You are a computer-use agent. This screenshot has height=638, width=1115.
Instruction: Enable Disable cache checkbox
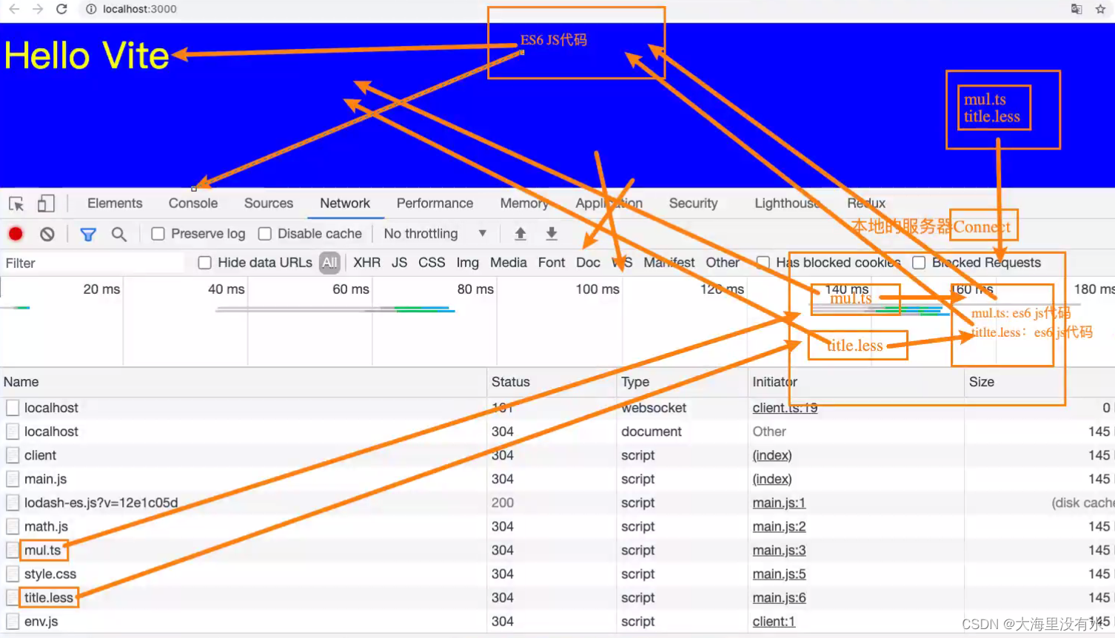click(x=264, y=234)
